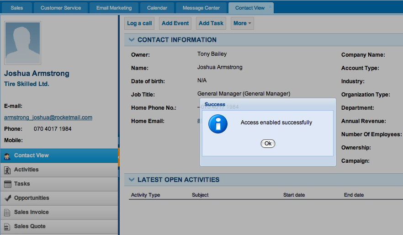Collapse the Contact Information section chevron
Image resolution: width=403 pixels, height=235 pixels.
[132, 40]
